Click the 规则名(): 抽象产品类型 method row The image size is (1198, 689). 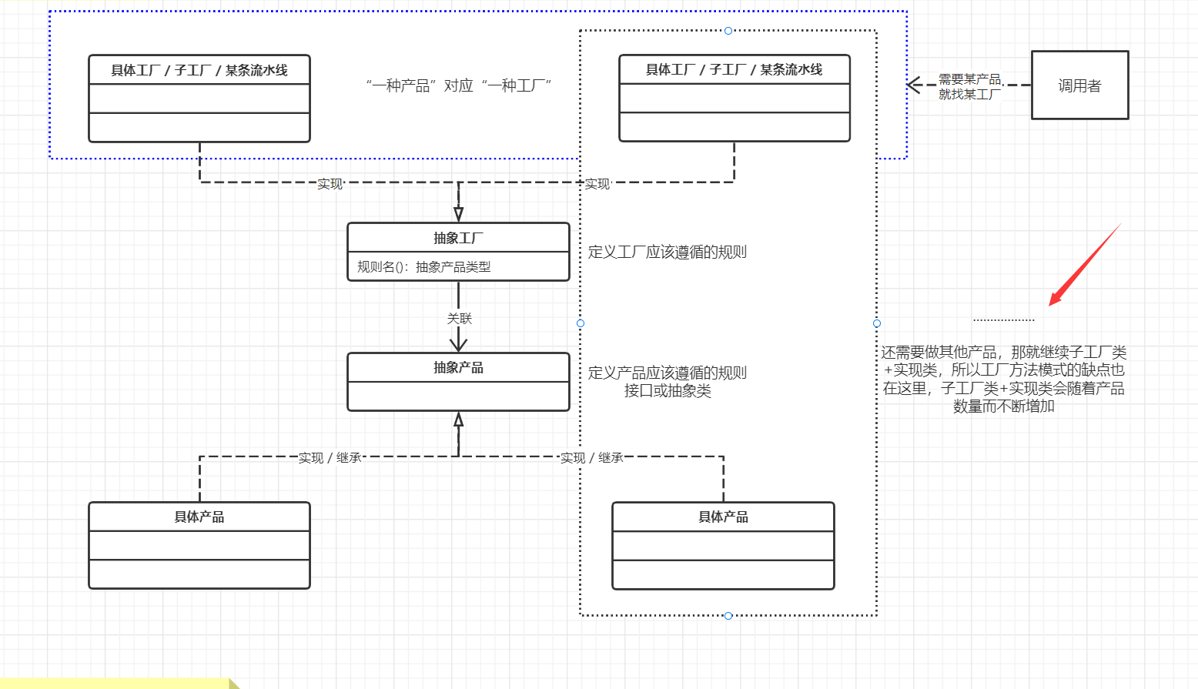point(458,266)
